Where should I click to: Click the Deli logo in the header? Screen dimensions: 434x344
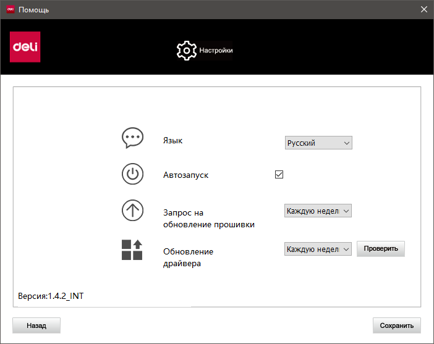point(25,47)
